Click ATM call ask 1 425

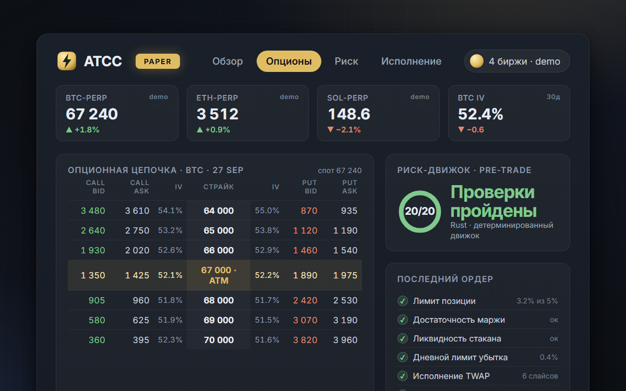coord(137,275)
